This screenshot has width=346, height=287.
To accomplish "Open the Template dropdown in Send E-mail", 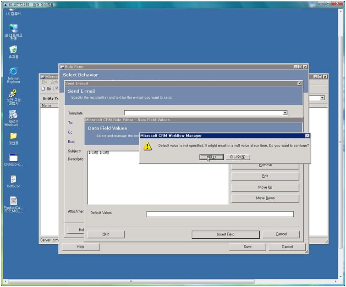I will click(285, 113).
